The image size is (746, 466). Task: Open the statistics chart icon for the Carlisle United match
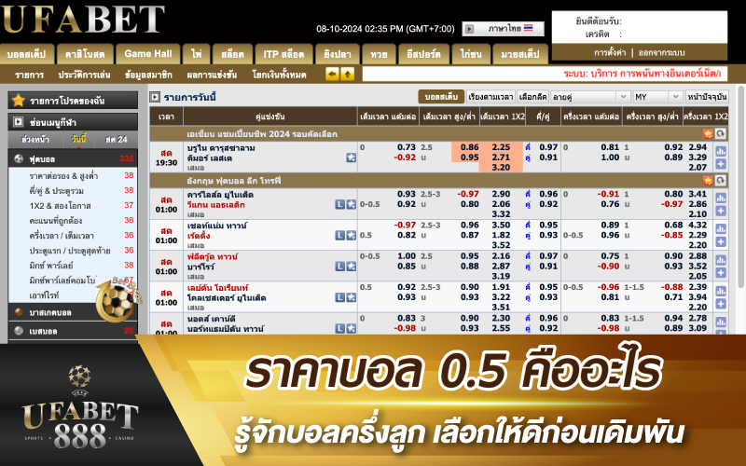721,199
